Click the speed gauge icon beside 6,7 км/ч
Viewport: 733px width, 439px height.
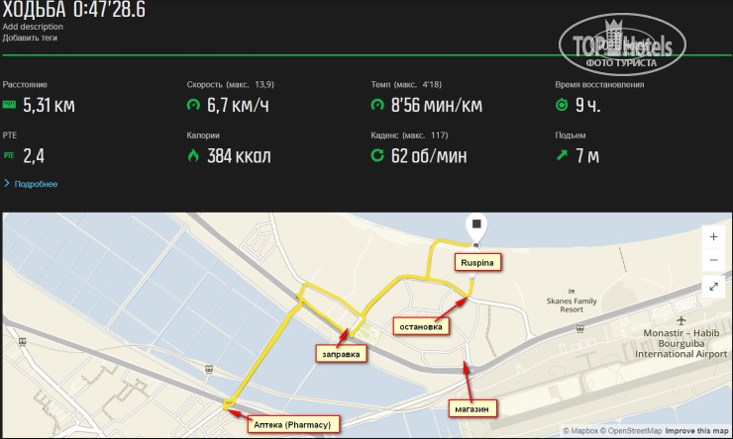pyautogui.click(x=193, y=104)
